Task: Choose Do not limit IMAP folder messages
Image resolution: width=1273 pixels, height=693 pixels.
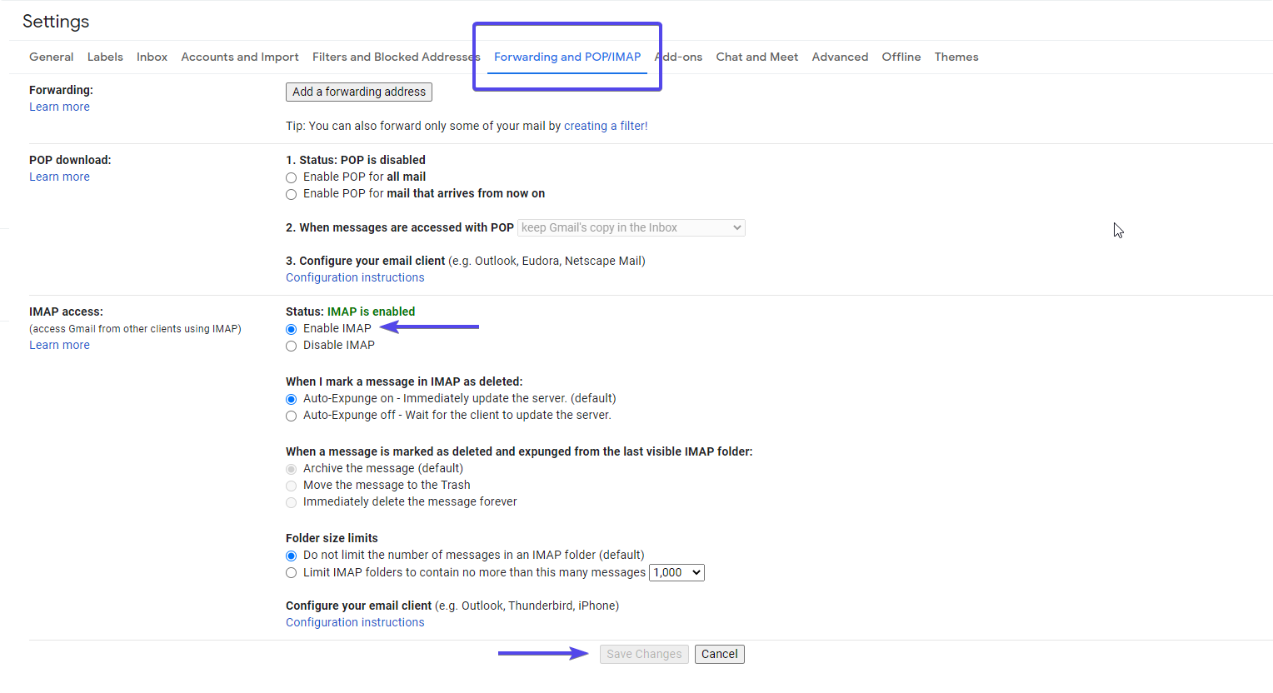Action: point(291,556)
